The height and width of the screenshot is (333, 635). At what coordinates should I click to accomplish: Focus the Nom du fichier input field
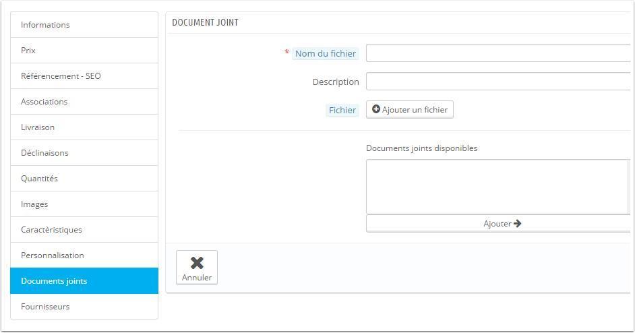[x=498, y=53]
